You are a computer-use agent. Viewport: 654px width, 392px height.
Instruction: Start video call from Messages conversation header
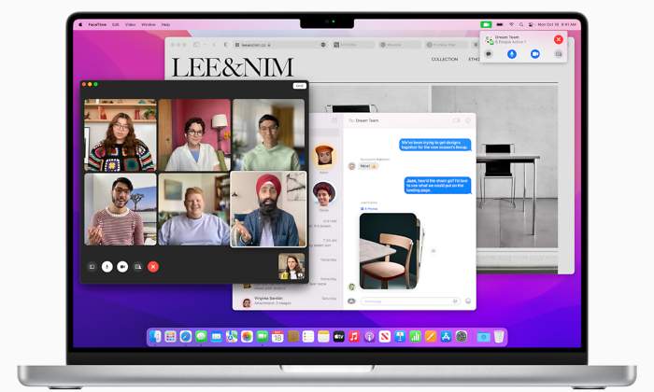456,120
